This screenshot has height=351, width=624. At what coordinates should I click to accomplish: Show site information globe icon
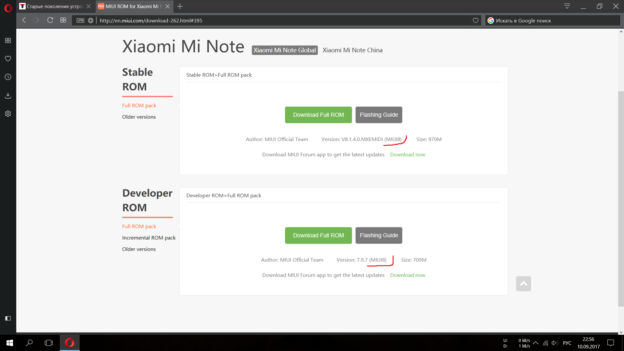91,20
